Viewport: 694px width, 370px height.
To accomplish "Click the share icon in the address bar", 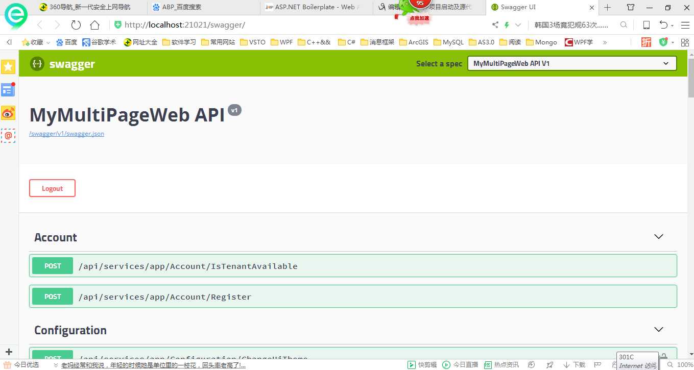I will click(x=495, y=24).
